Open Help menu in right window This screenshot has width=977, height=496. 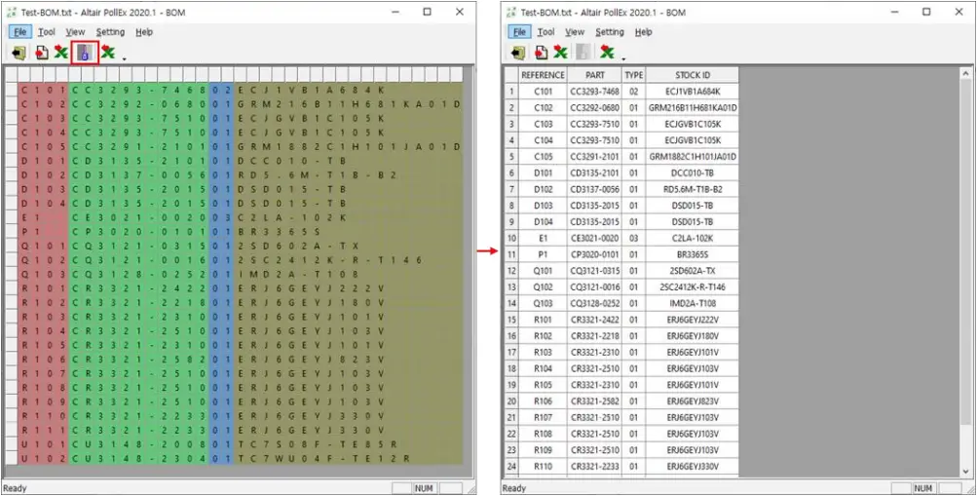tap(644, 32)
